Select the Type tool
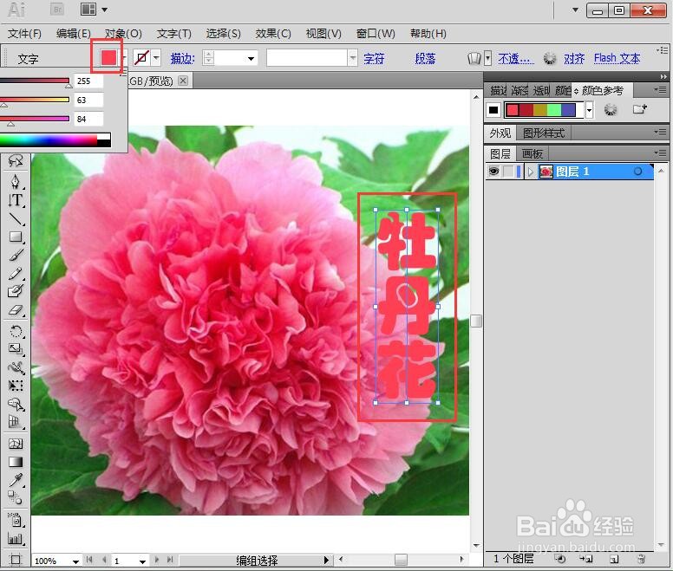Viewport: 673px width, 571px height. point(16,200)
